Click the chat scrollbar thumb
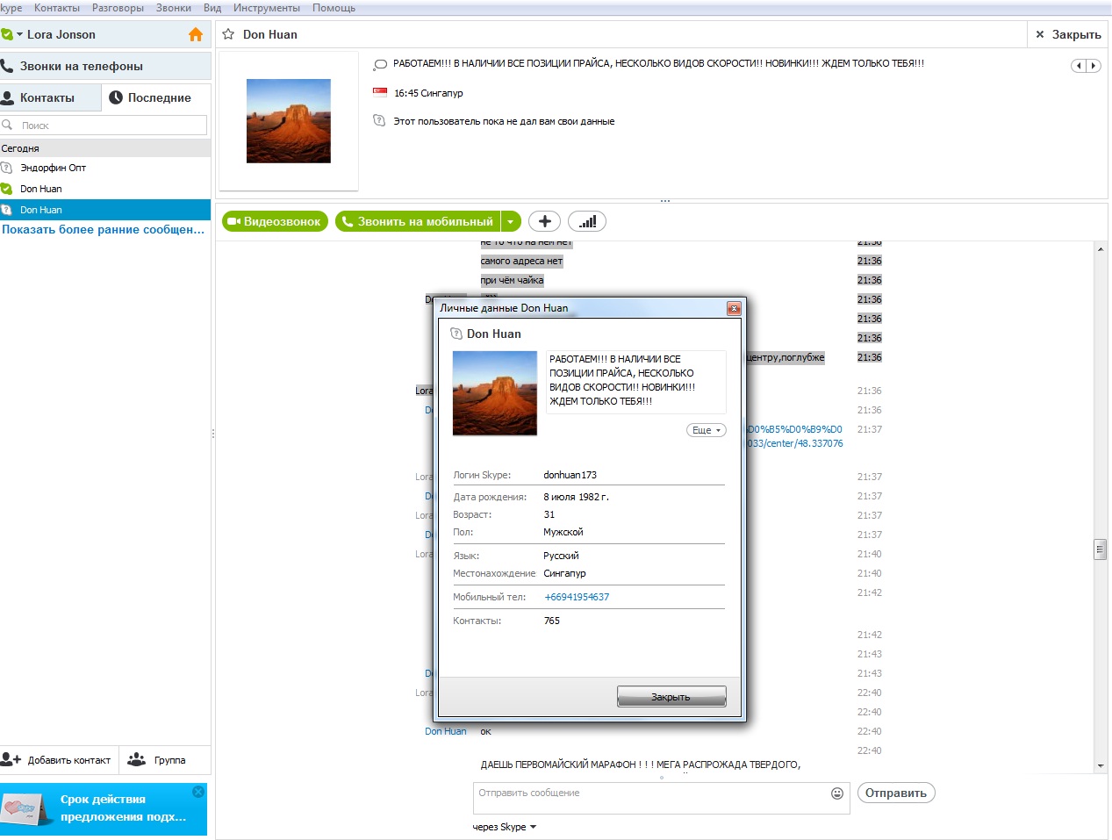The height and width of the screenshot is (840, 1112). point(1100,549)
